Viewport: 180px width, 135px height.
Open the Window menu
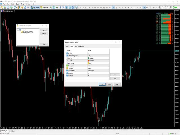[28, 4]
